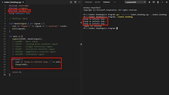Click the while(1) loop line
The height and width of the screenshot is (95, 169).
tap(17, 59)
